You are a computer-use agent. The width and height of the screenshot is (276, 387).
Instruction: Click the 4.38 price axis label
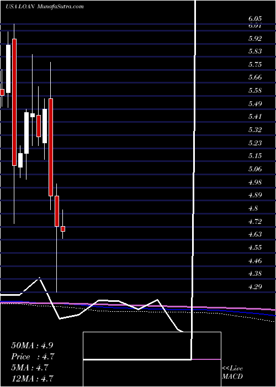click(x=255, y=274)
